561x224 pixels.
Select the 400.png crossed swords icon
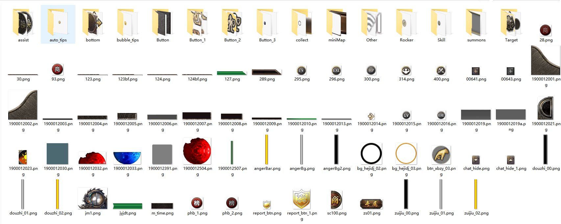(441, 70)
